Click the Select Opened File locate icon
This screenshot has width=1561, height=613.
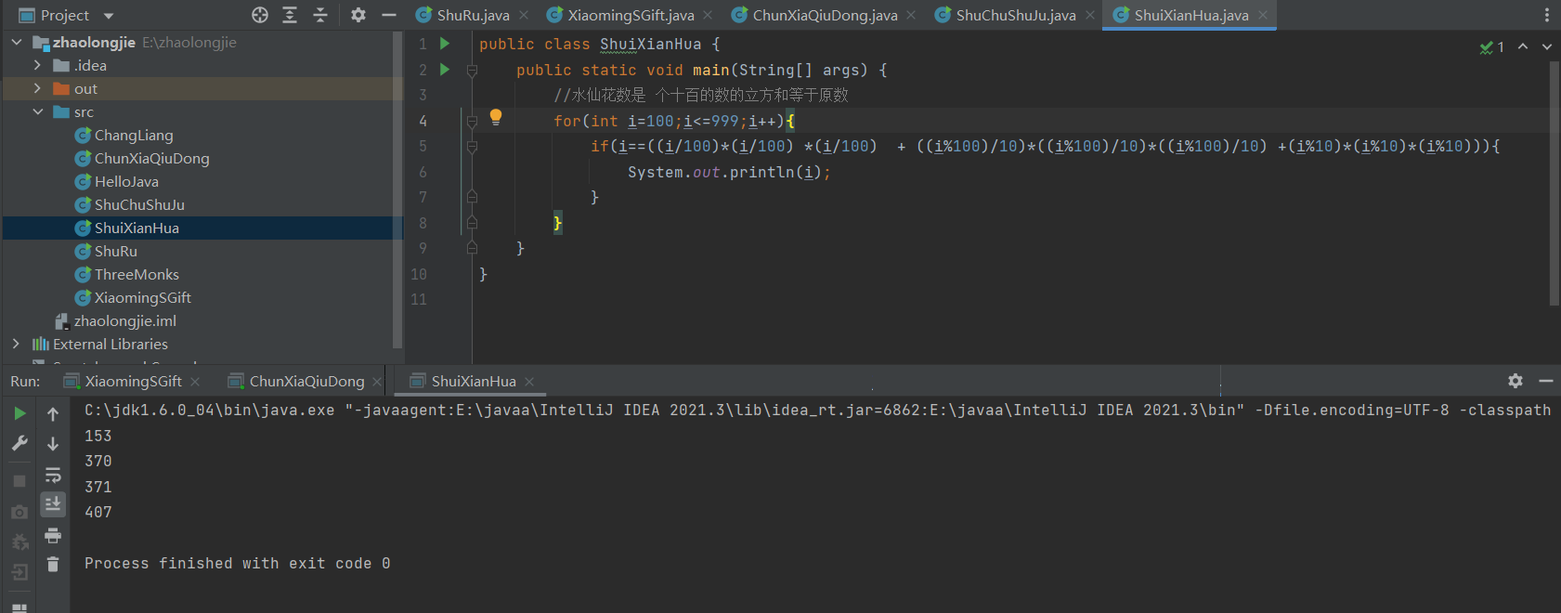(260, 15)
